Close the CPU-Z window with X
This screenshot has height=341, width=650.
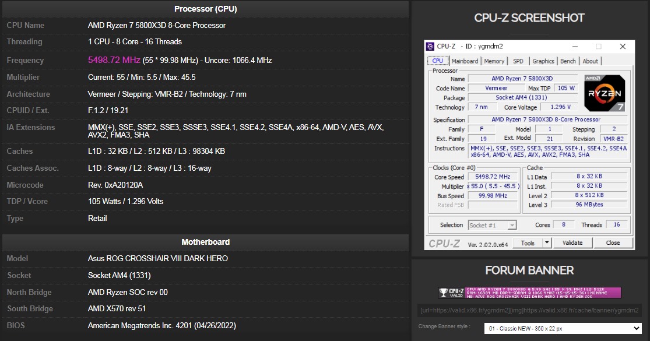pos(623,47)
